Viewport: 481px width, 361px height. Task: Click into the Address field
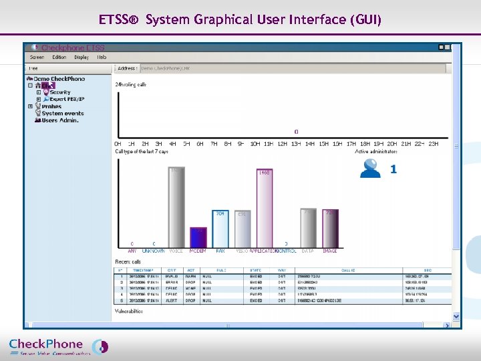293,68
